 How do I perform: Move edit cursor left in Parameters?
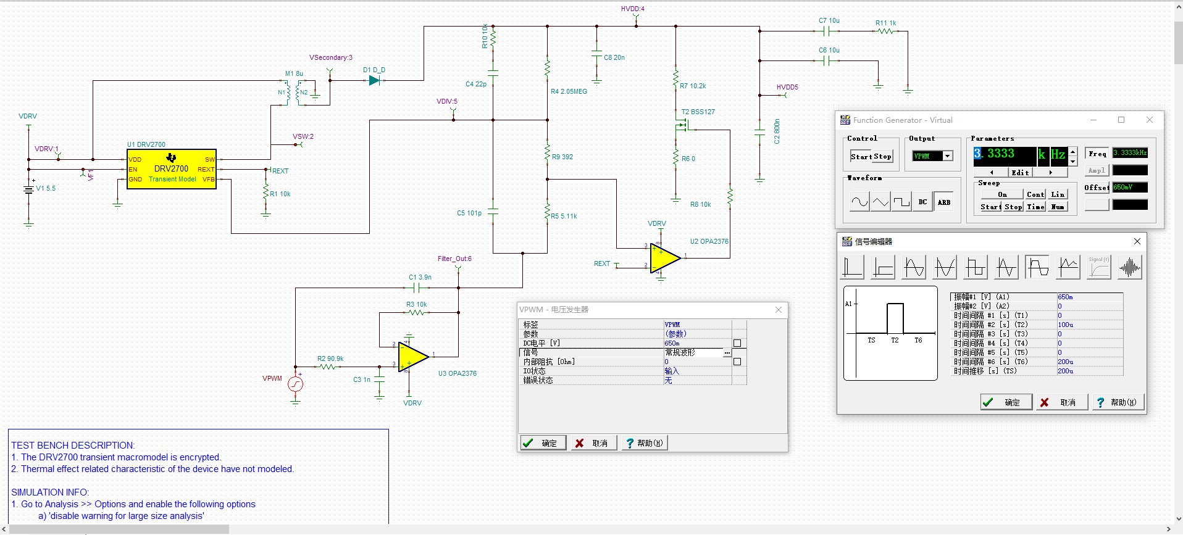992,172
